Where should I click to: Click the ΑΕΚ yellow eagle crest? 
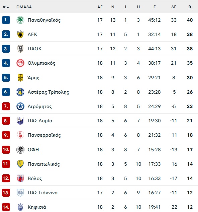[20, 34]
